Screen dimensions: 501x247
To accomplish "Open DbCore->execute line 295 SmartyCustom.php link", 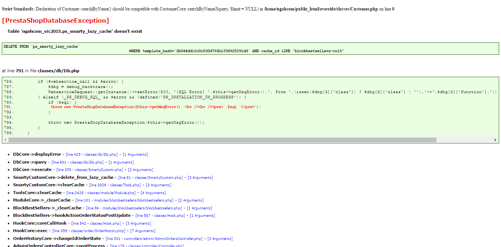I will [90, 170].
